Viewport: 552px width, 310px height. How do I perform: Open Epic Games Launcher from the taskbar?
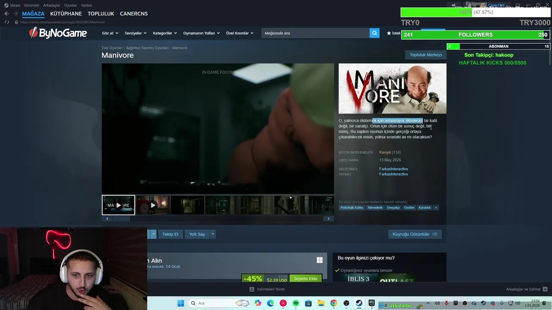[x=371, y=303]
